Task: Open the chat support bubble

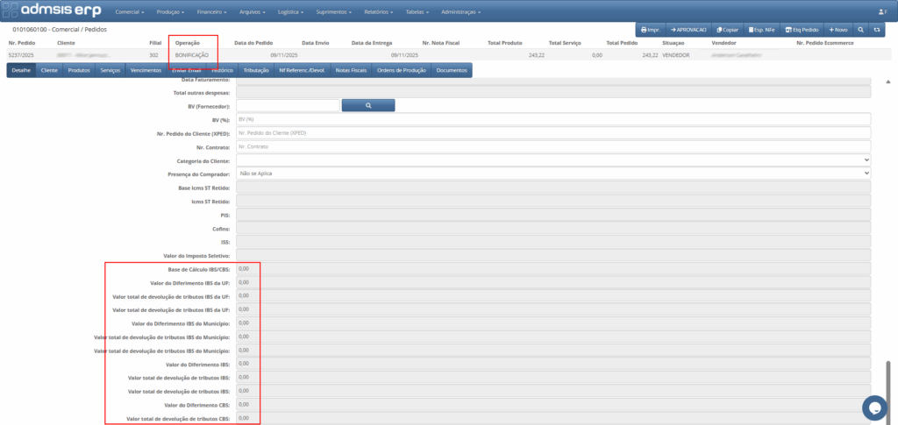Action: point(874,407)
